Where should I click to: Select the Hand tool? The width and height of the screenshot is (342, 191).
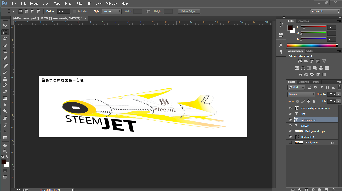click(x=5, y=145)
